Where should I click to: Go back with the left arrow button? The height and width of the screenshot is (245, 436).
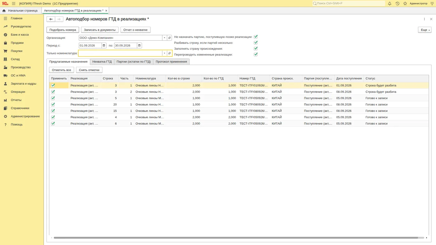click(51, 19)
